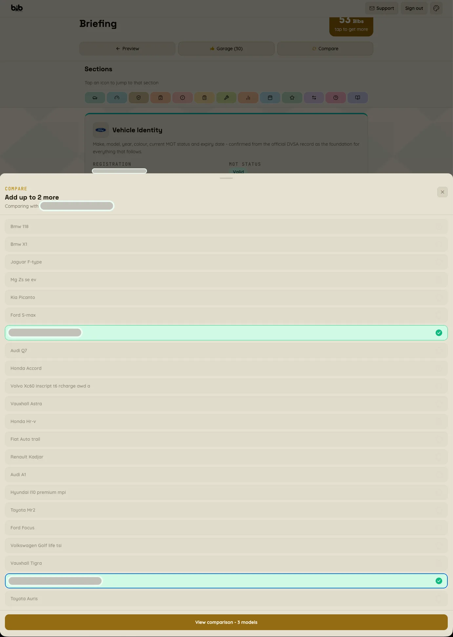Choose Toyota Mr2 from the list
The width and height of the screenshot is (453, 637).
click(x=226, y=510)
